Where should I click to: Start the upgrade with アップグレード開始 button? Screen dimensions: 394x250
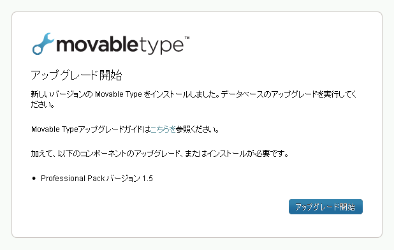(325, 207)
